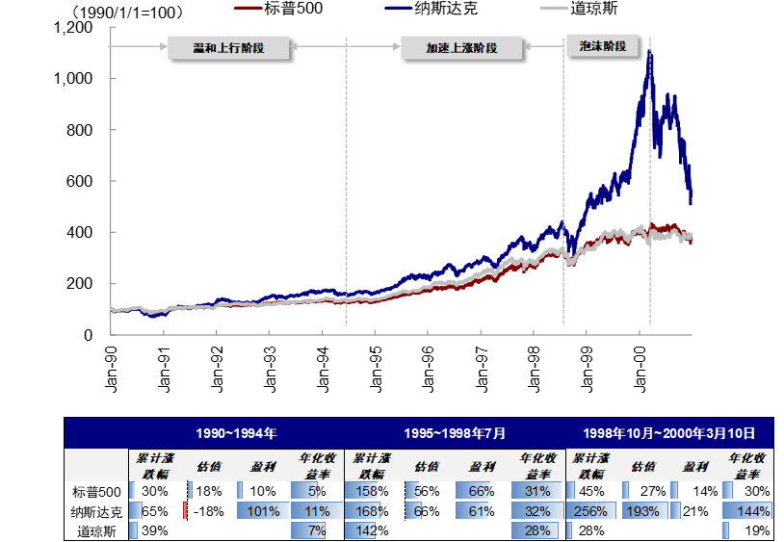Screen dimensions: 784x542
Task: Click the Jan-00 x-axis label
Action: (x=640, y=369)
